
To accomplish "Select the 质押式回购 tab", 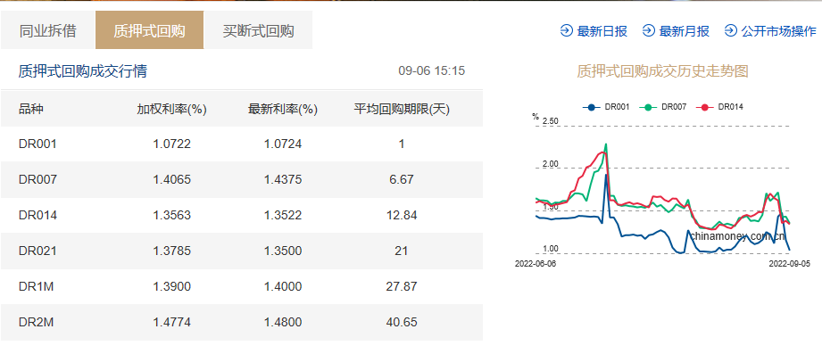I will tap(149, 30).
